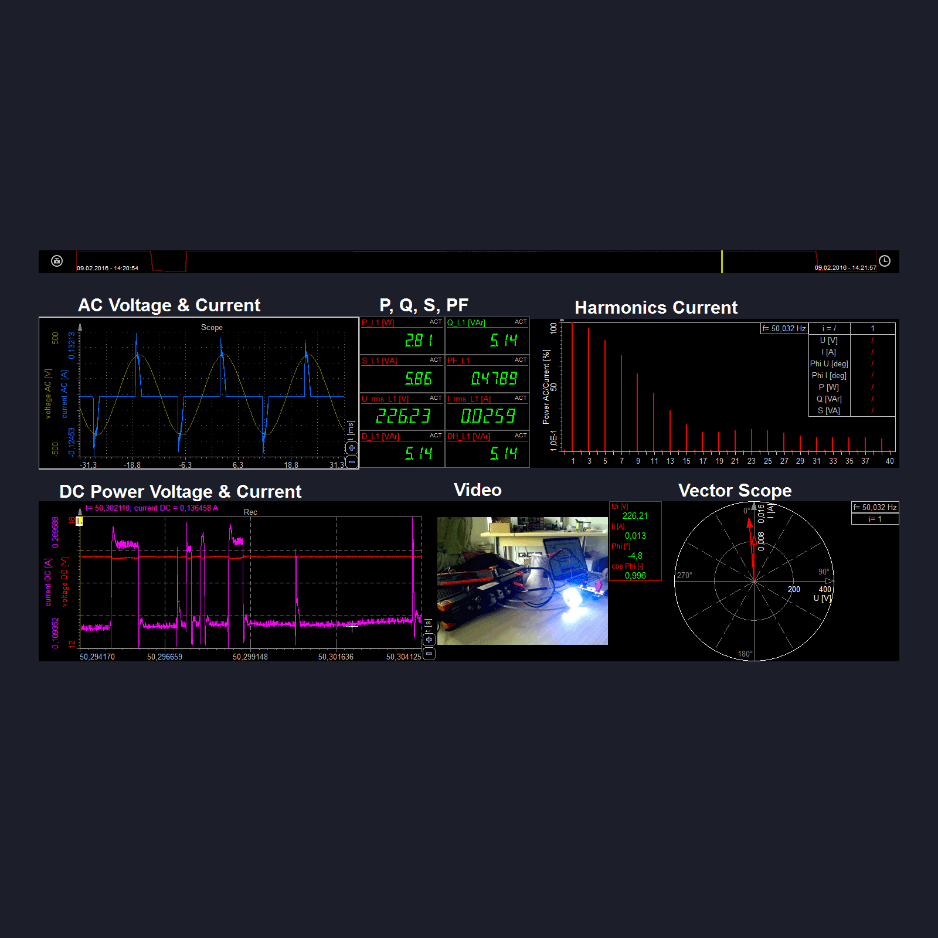Click the Phi U [deg] row in the harmonics table
The image size is (938, 938).
tap(852, 364)
